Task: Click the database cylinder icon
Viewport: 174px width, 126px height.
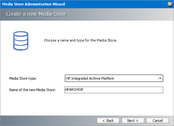Action: point(21,41)
